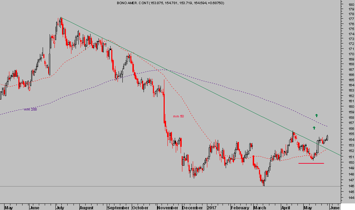Click the 'mm 50' moving average label
355x210 pixels.
(179, 116)
